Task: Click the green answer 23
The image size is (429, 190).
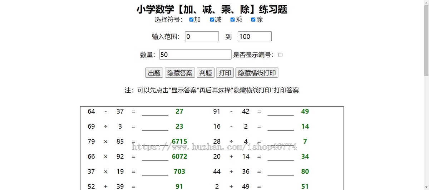Action: 179,126
